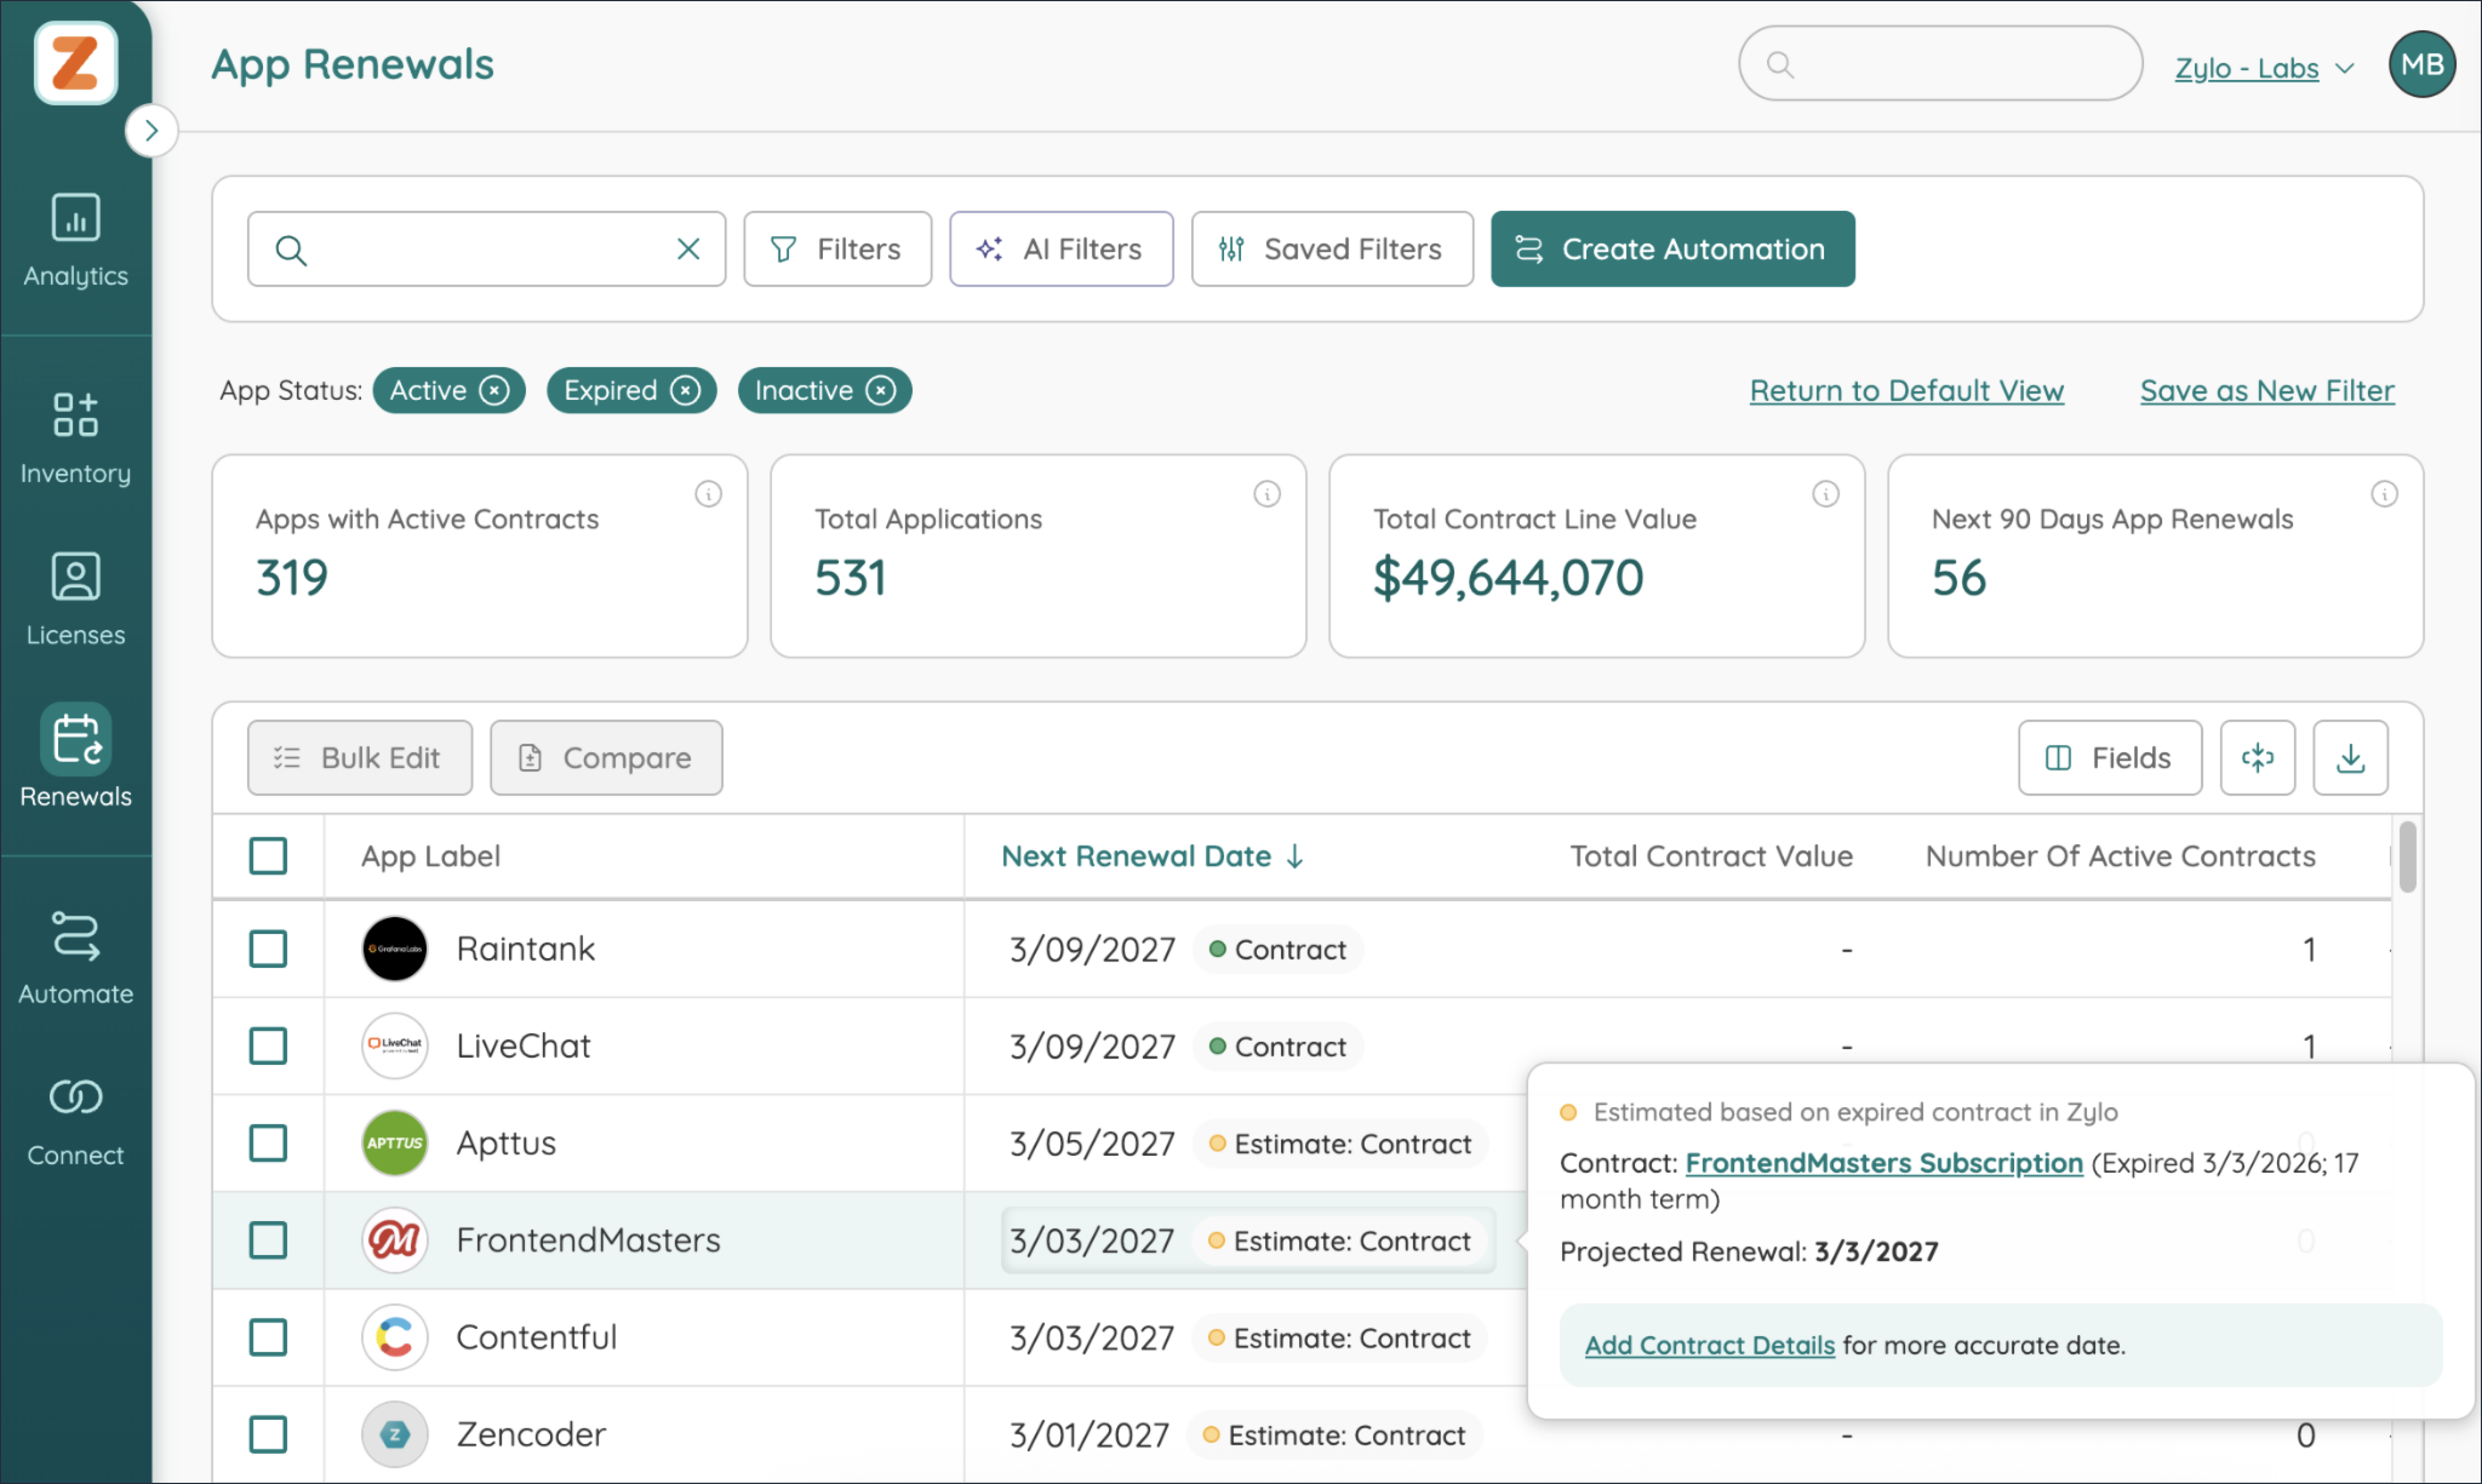Open the LiveChat app name
This screenshot has width=2482, height=1484.
(x=523, y=1046)
